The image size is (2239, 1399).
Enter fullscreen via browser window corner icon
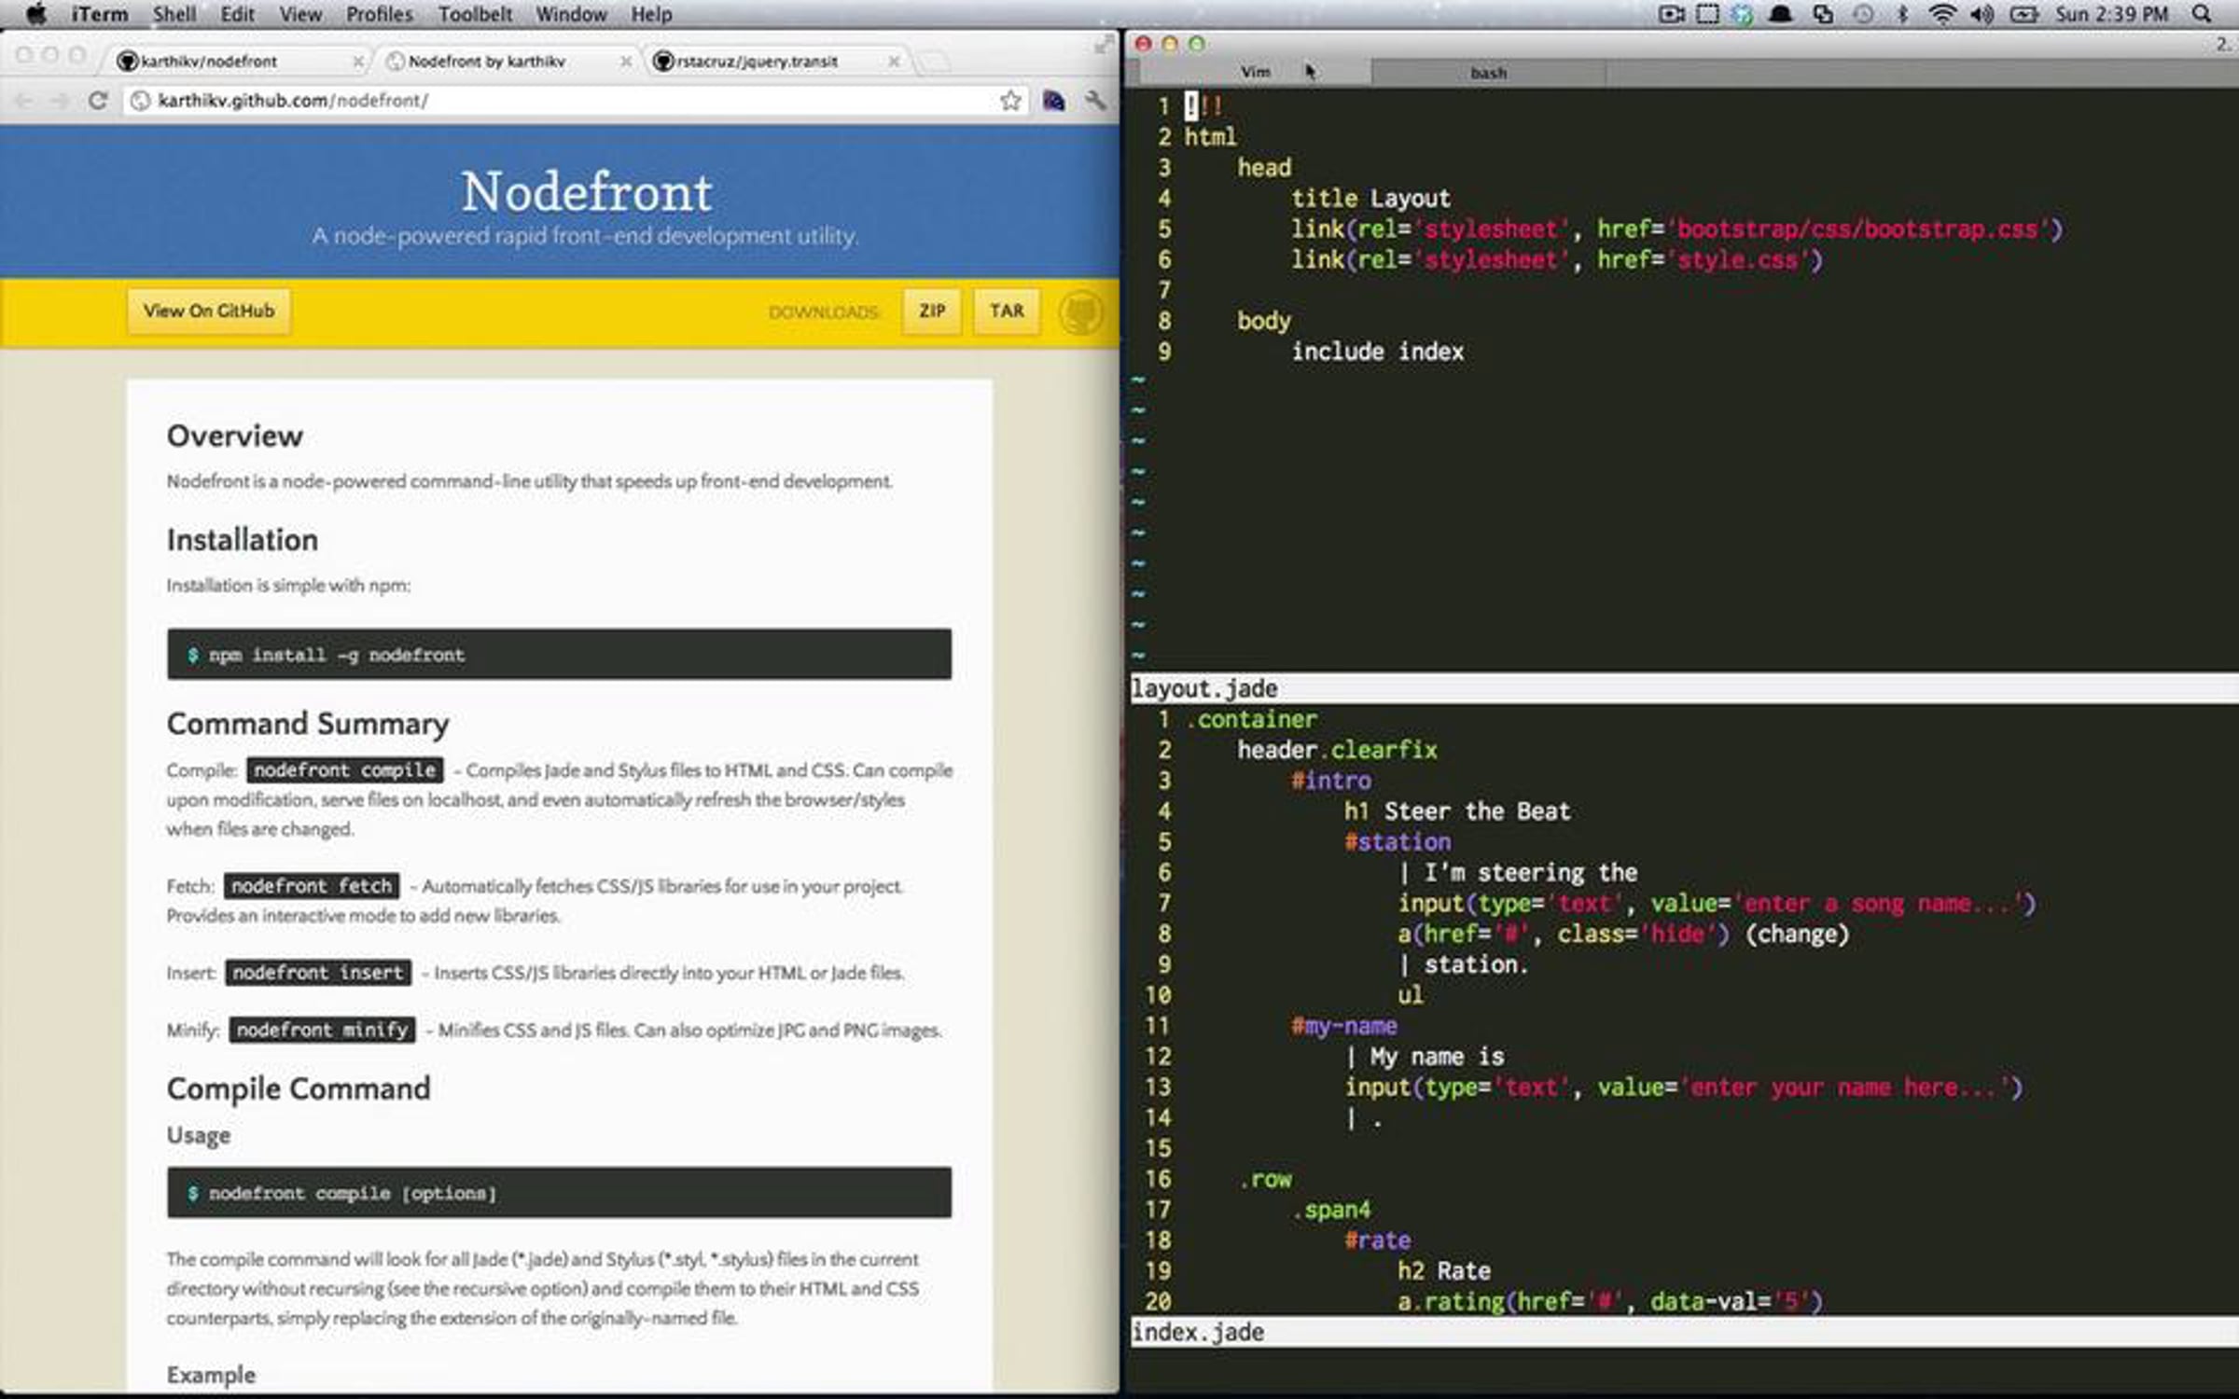tap(1104, 44)
